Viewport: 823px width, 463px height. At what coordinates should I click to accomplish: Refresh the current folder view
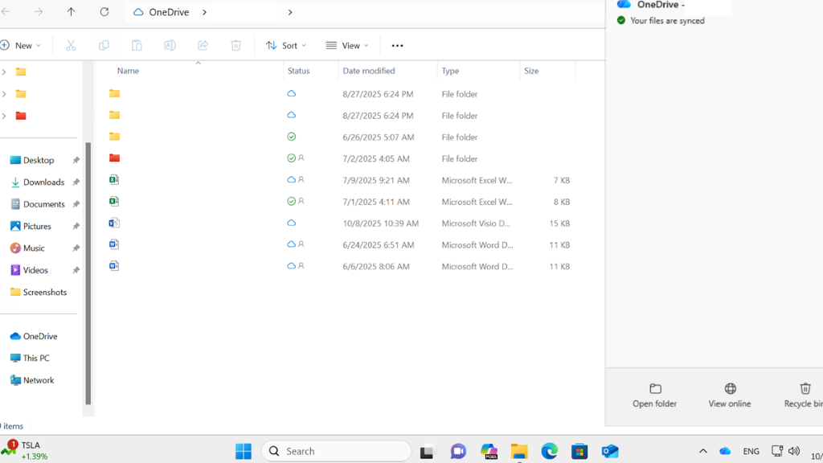(104, 11)
